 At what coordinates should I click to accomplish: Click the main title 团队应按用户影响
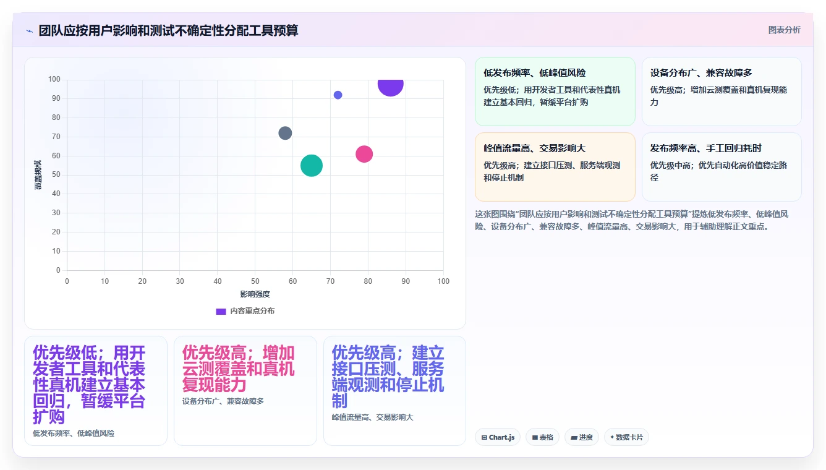[168, 30]
